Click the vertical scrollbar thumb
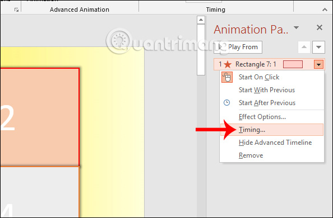This screenshot has height=218, width=333. 201,50
